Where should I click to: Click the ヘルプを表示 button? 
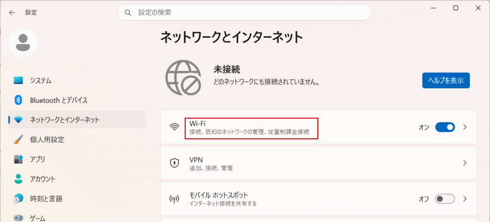click(446, 80)
